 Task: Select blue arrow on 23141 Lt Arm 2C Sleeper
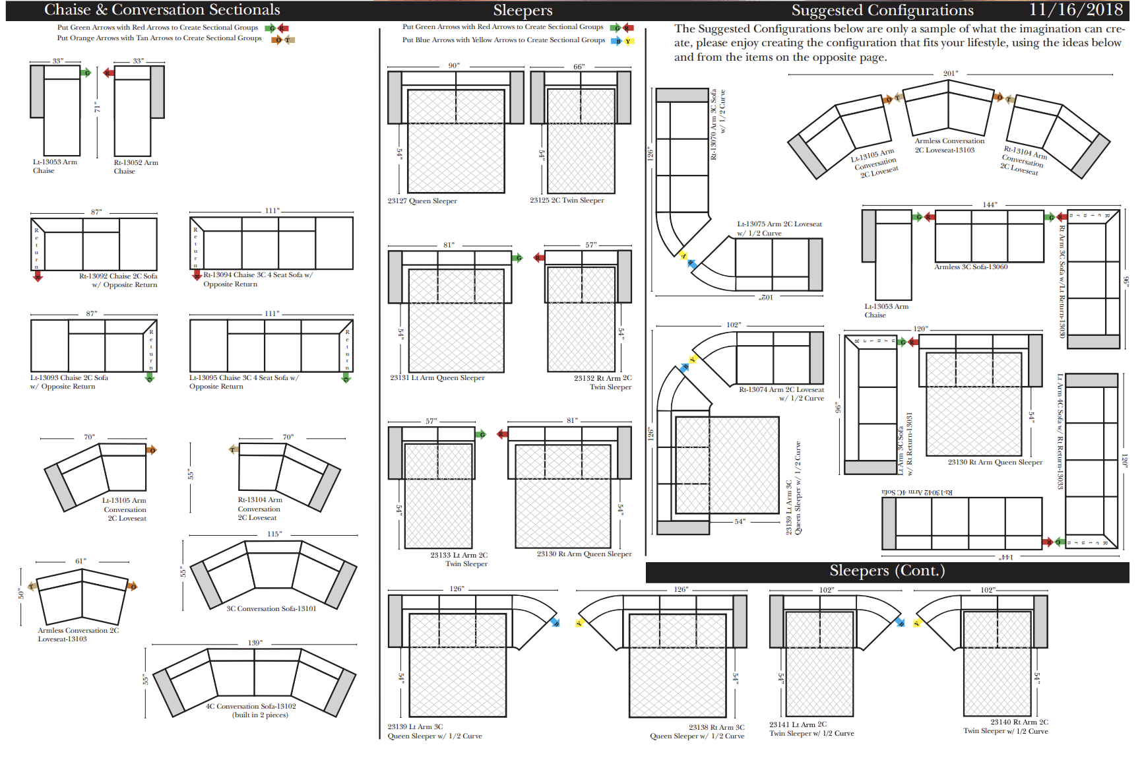(901, 622)
